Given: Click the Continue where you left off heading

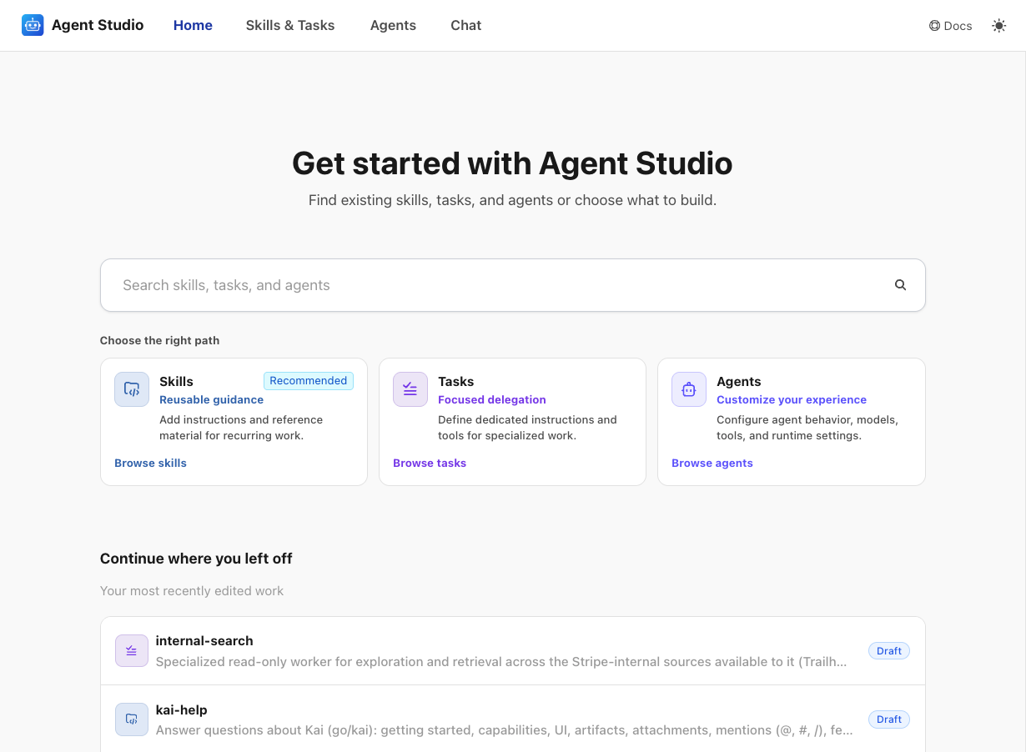Looking at the screenshot, I should pos(196,559).
